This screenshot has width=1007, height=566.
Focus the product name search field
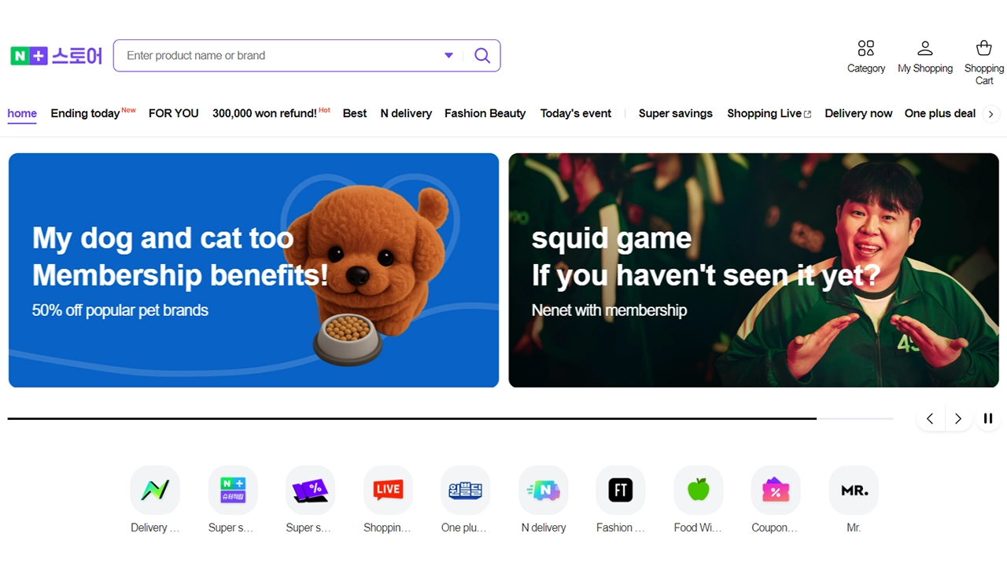pyautogui.click(x=279, y=56)
